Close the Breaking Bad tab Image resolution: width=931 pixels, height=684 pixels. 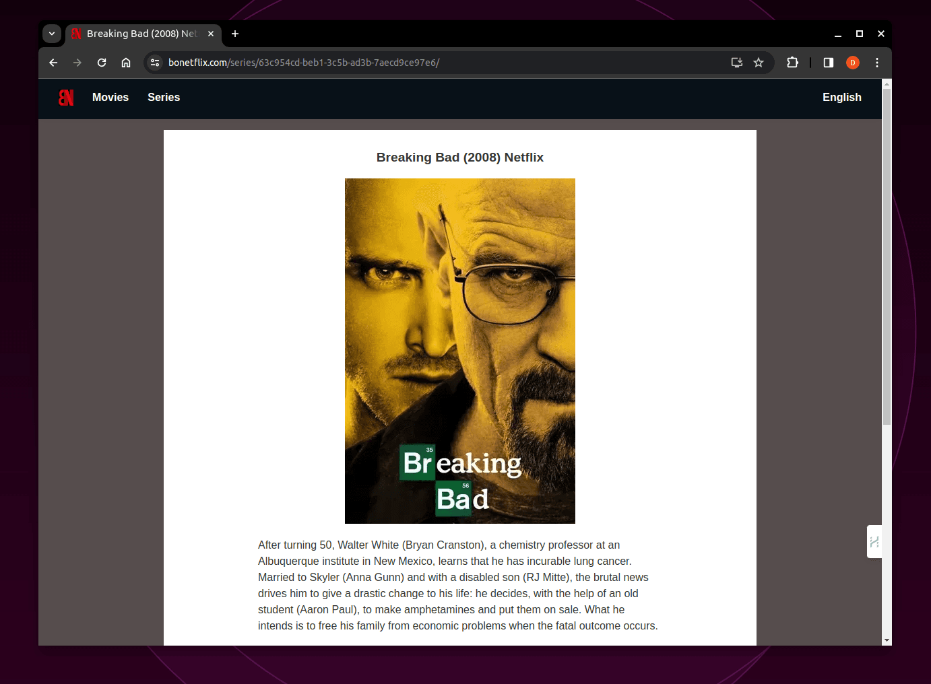point(211,34)
